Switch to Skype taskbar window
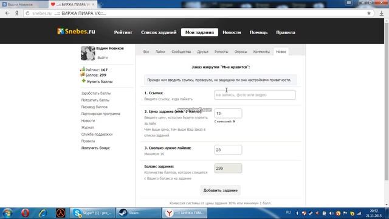Image resolution: width=389 pixels, height=219 pixels. click(92, 213)
